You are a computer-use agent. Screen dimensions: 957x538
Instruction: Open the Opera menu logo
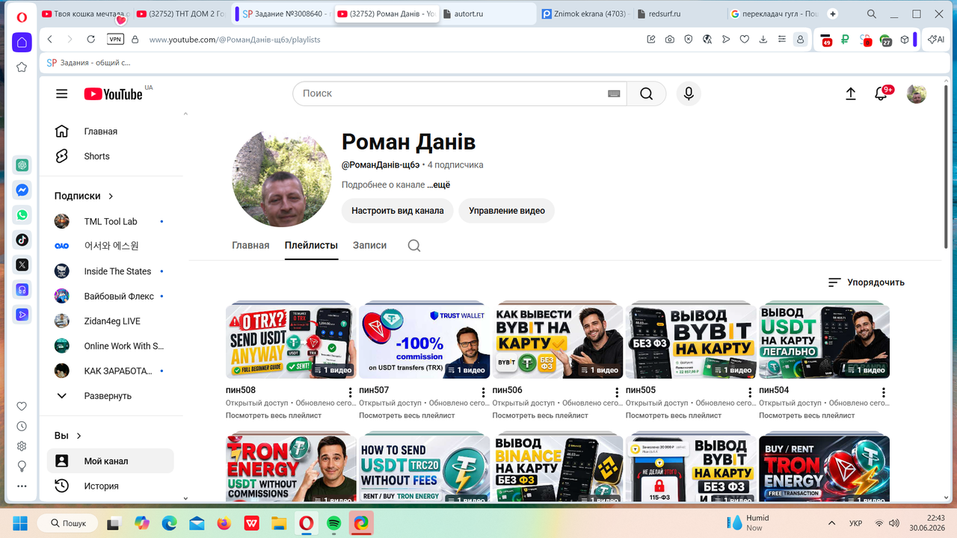[x=22, y=16]
